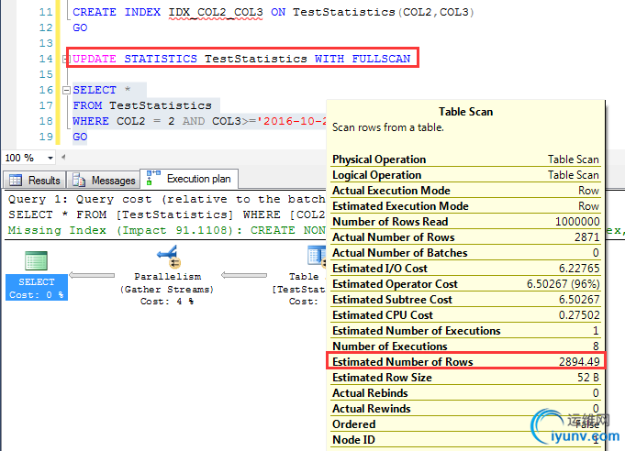Screen dimensions: 625x451
Task: Click 'Logical Operation' row
Action: [x=465, y=175]
